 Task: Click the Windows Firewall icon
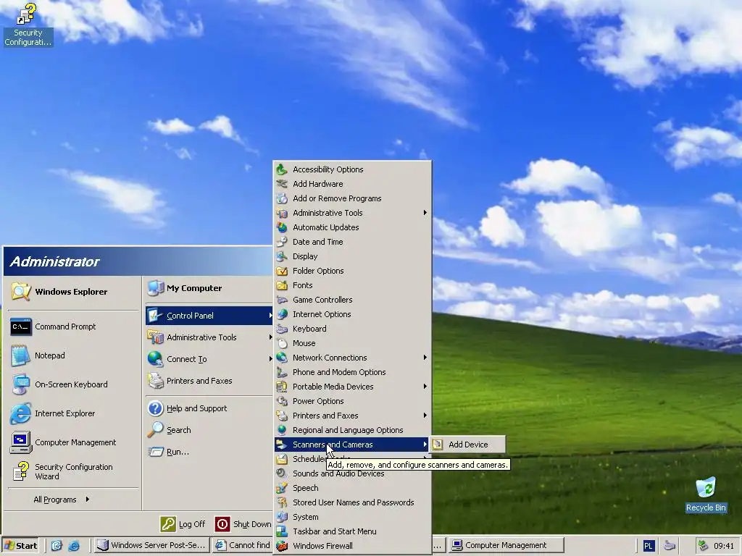tap(282, 546)
